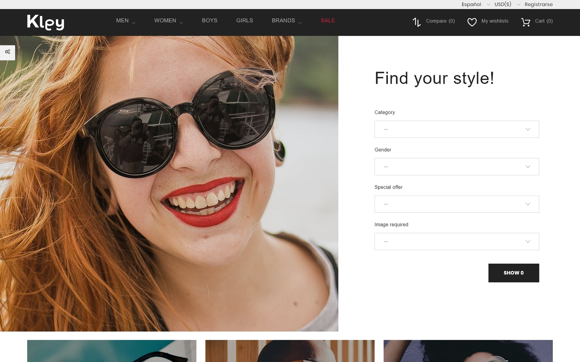Open the Gender dropdown
This screenshot has width=580, height=362.
(x=456, y=167)
